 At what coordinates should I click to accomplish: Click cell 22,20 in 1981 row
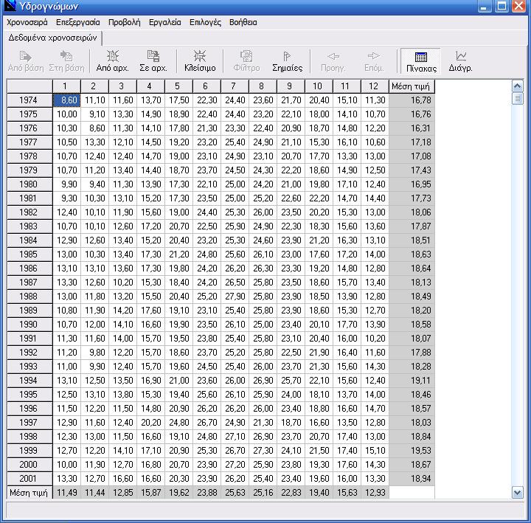319,198
